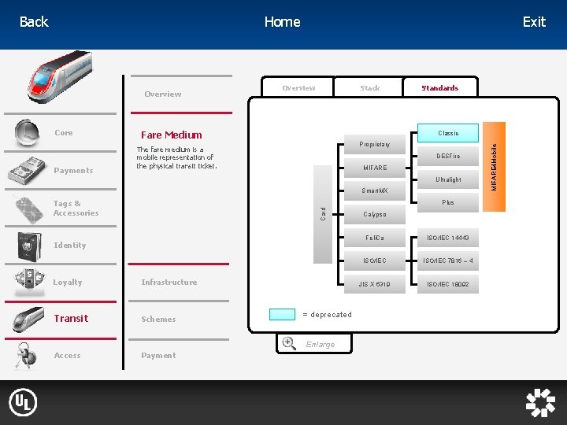Viewport: 567px width, 425px height.
Task: Select the Standards tab
Action: (440, 87)
